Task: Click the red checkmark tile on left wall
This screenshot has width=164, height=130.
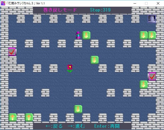Action: click(x=12, y=52)
